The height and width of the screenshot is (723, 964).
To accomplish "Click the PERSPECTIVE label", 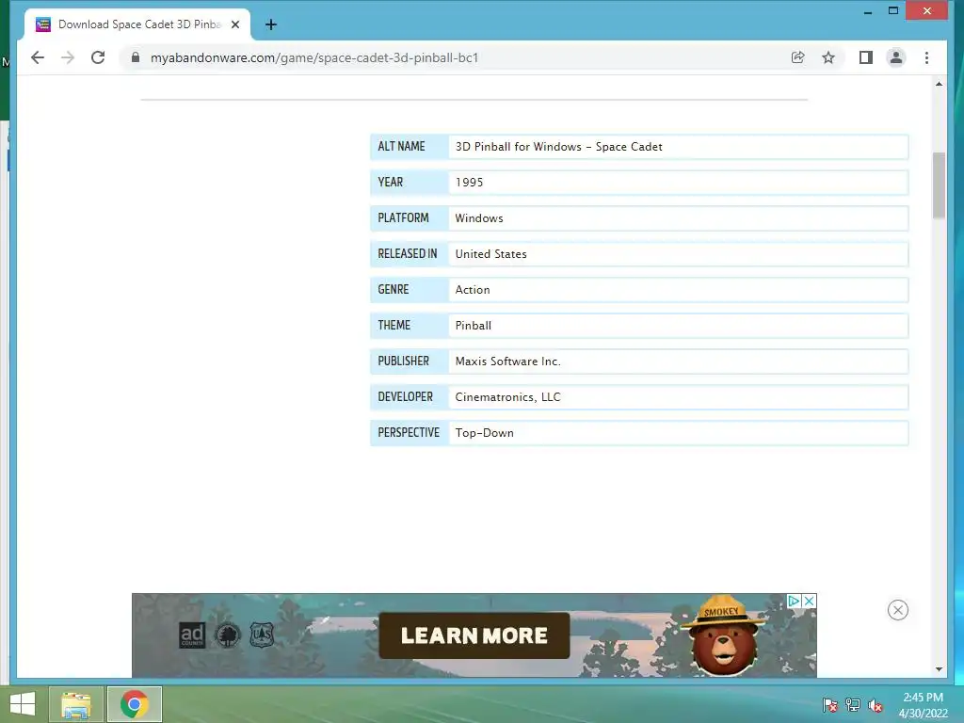I will pos(409,433).
